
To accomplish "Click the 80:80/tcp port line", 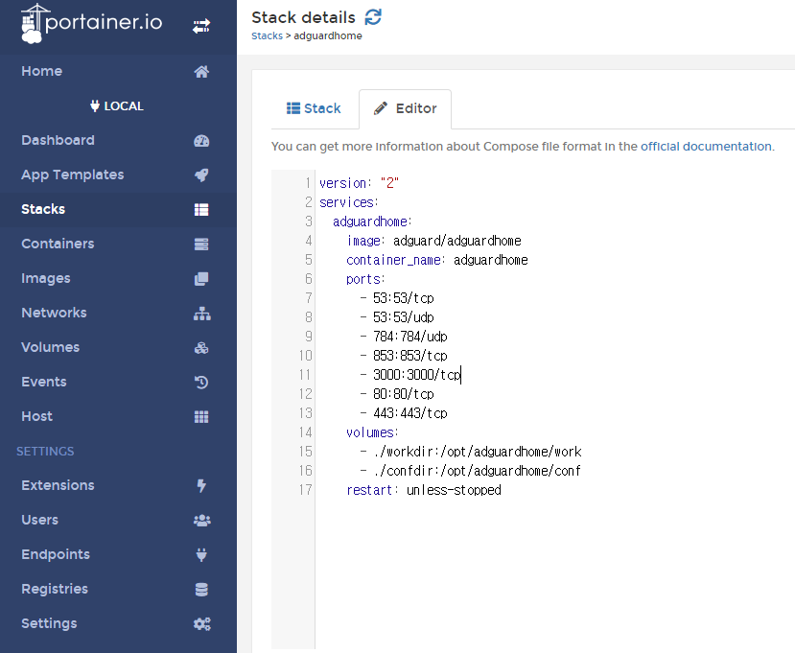I will click(x=397, y=394).
